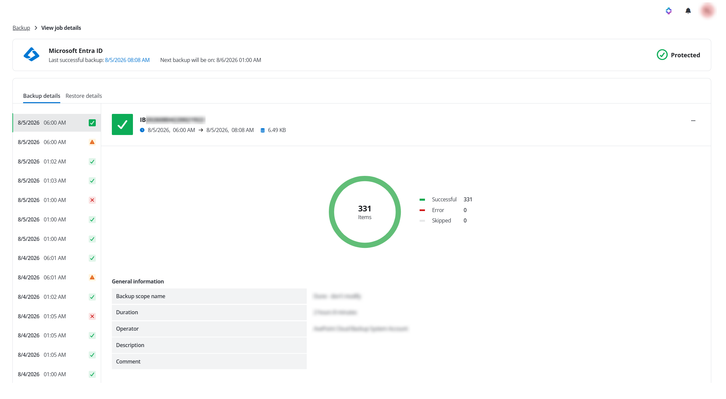The image size is (726, 399).
Task: Click the Microsoft Entra ID logo icon
Action: [x=31, y=54]
